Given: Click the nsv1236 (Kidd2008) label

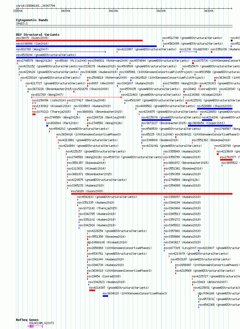Looking at the screenshot, I should click(x=194, y=49).
